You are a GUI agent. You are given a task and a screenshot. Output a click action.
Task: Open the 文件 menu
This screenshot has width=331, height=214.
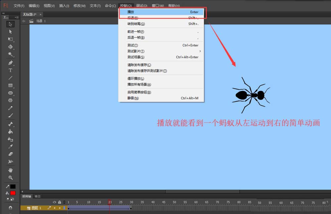pyautogui.click(x=19, y=6)
